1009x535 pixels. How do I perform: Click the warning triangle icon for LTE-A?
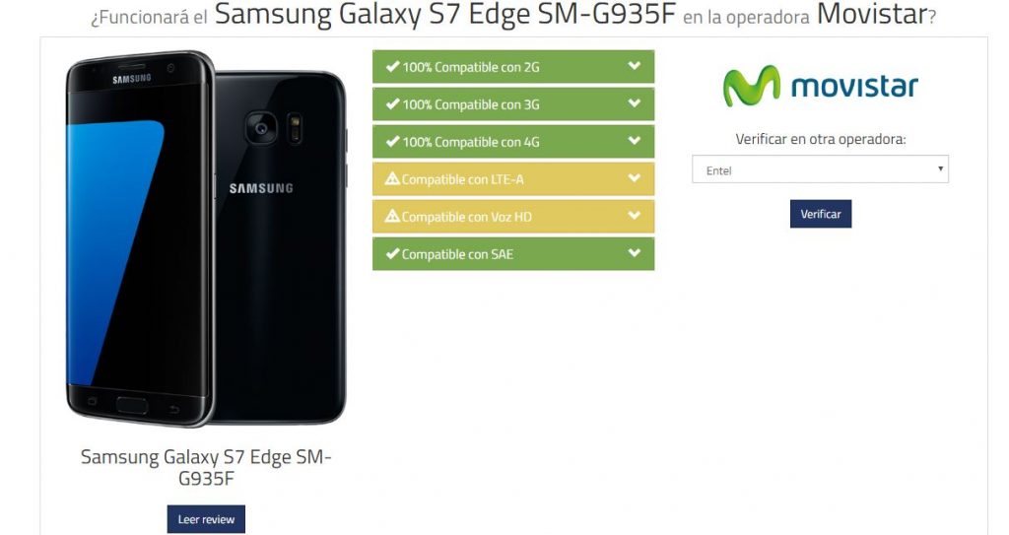tap(392, 178)
